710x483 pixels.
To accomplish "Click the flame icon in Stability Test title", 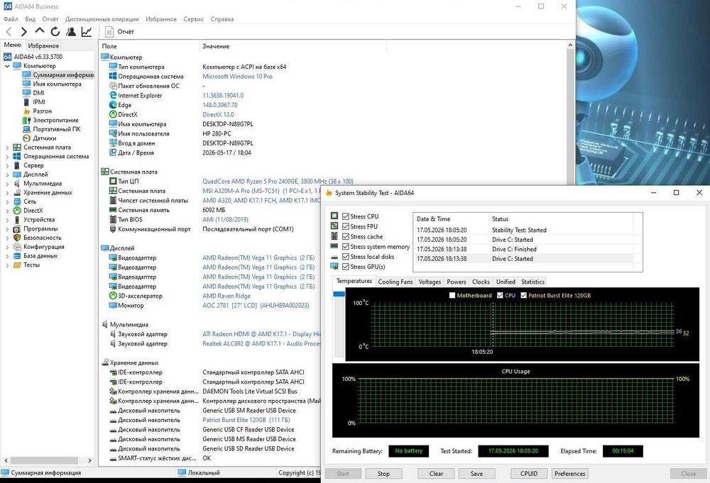I will (x=329, y=193).
